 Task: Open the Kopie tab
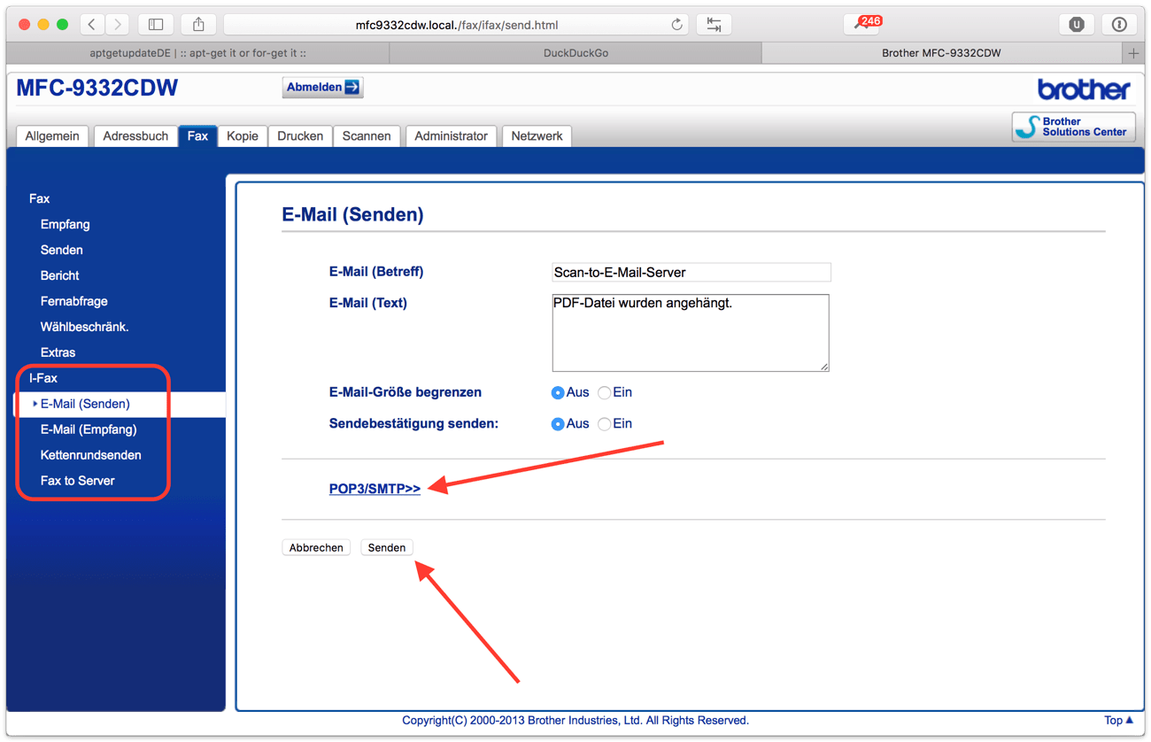(x=243, y=136)
